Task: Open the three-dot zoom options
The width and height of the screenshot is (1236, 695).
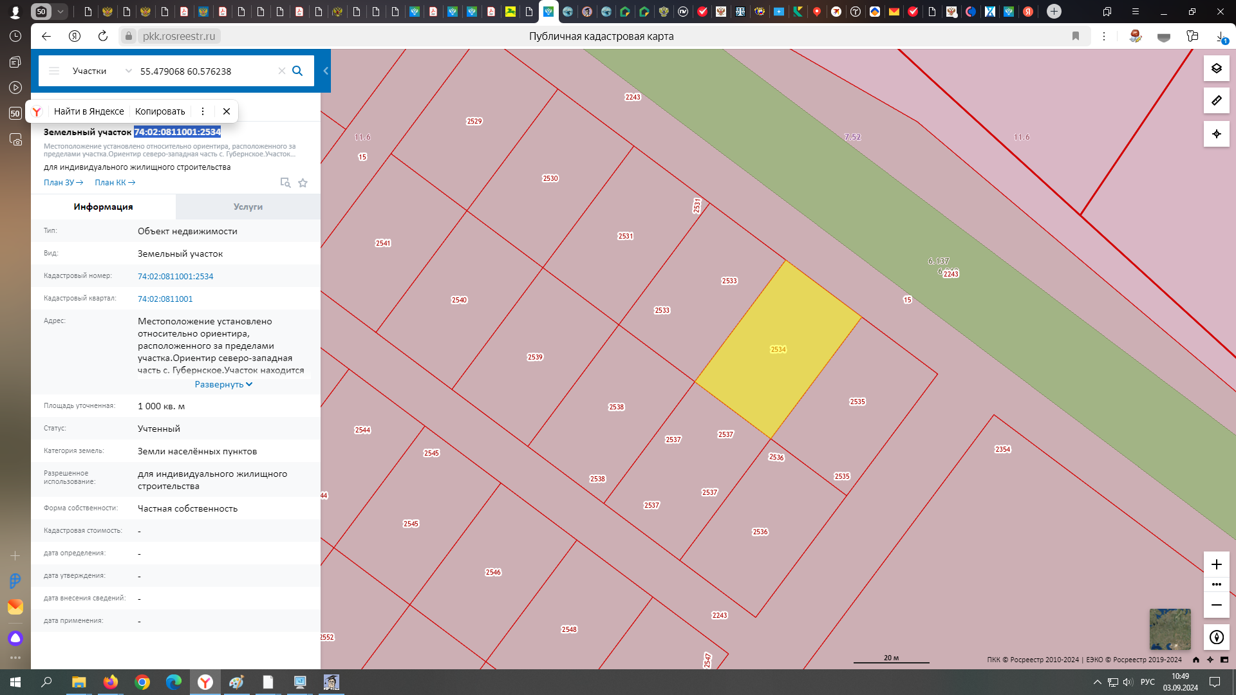Action: click(x=1216, y=584)
